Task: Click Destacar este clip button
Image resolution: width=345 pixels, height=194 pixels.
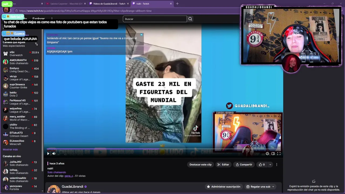Action: coord(201,165)
